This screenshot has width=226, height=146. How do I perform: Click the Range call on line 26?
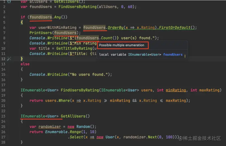tap(75, 132)
